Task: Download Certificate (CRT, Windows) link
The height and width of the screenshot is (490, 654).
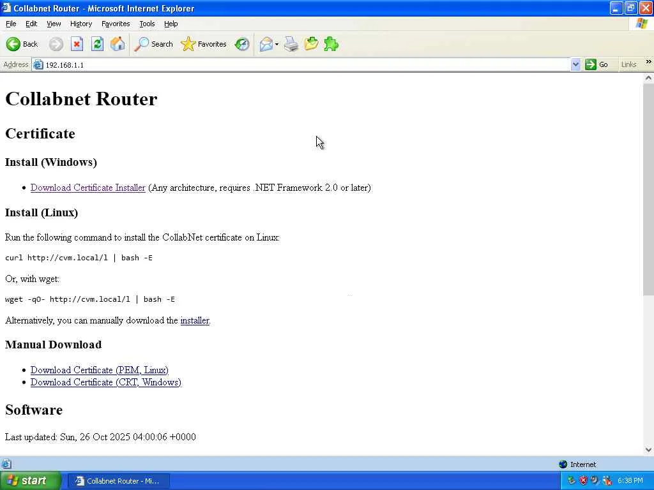Action: (x=106, y=382)
